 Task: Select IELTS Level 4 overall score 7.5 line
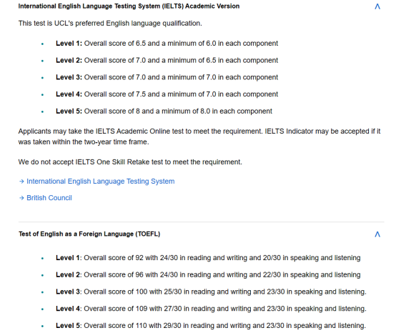pyautogui.click(x=167, y=94)
